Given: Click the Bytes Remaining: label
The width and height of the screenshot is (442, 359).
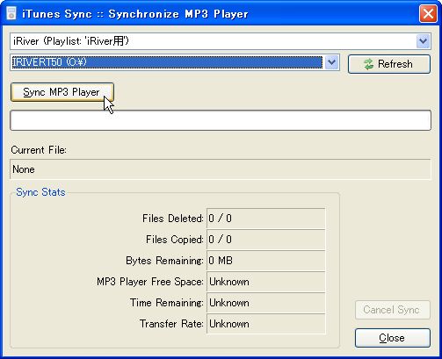Looking at the screenshot, I should tap(164, 261).
